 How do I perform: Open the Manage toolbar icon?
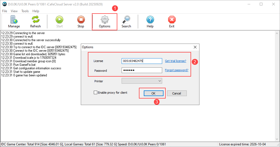click(14, 20)
